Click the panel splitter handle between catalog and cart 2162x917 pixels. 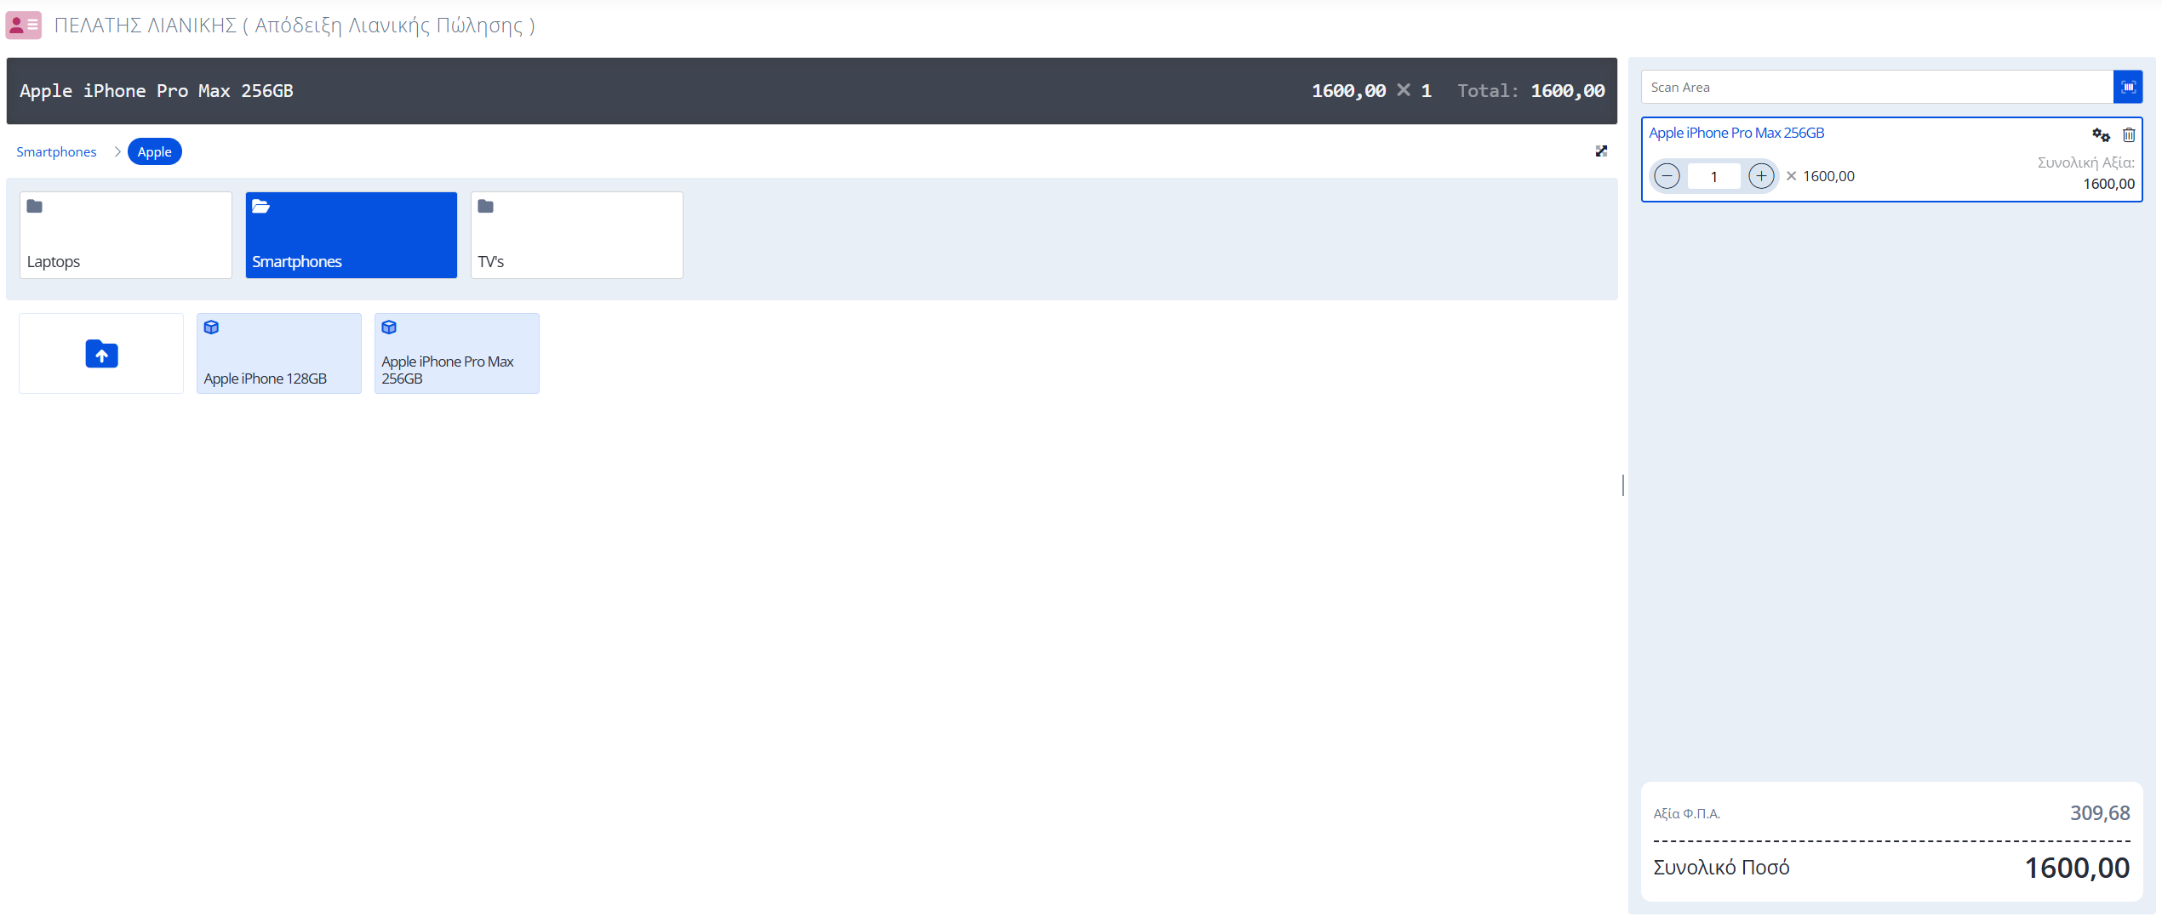1623,485
